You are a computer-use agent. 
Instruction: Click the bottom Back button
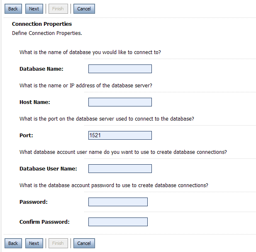(x=13, y=243)
